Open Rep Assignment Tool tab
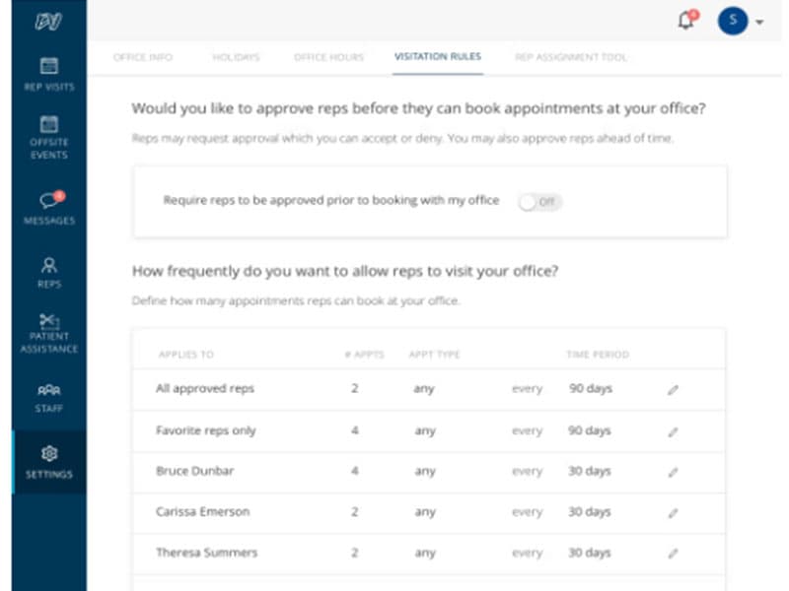 [570, 57]
